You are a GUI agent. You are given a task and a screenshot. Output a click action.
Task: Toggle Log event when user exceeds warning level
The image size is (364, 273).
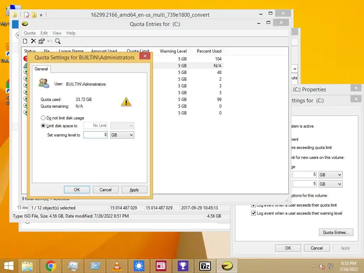253,213
